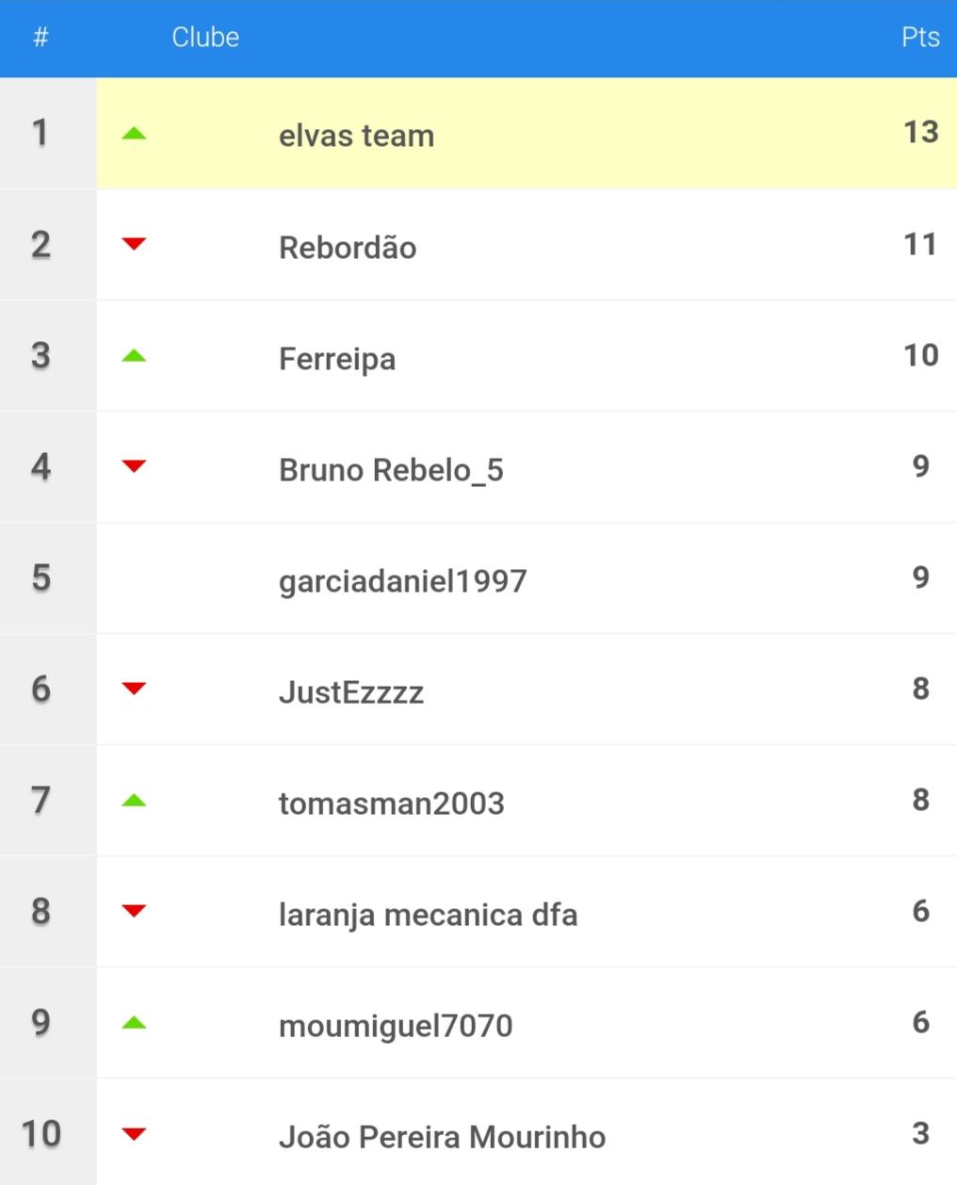Click red down arrow beside Bruno Rebelo_5
This screenshot has height=1185, width=957.
(x=135, y=466)
